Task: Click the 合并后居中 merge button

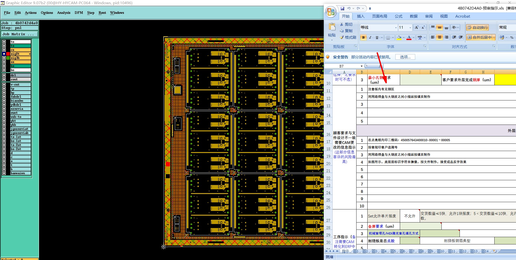Action: coord(479,37)
